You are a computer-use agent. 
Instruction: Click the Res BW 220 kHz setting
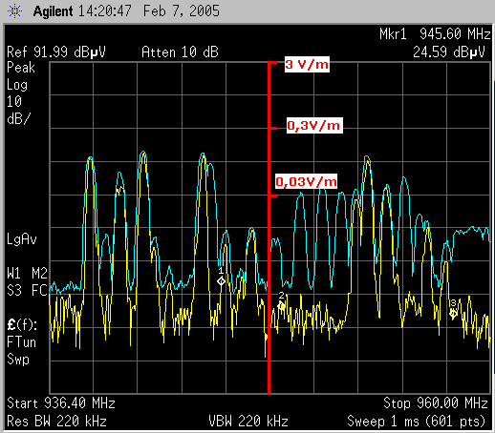[x=56, y=422]
